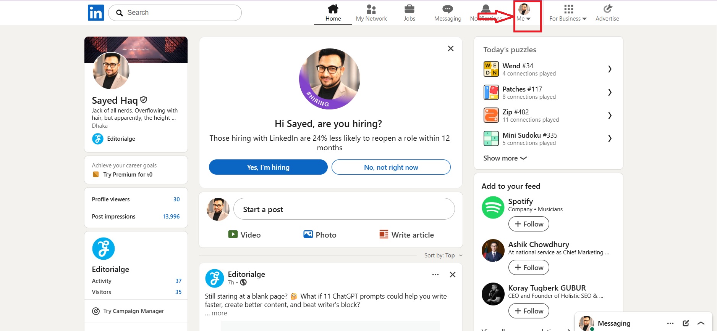Add a Photo to post
This screenshot has height=331, width=717.
(320, 235)
